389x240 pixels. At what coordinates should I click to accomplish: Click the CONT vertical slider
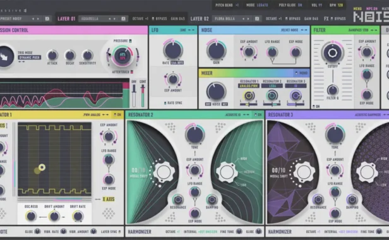pos(143,96)
